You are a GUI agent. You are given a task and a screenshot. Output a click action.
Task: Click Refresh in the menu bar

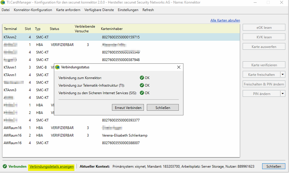point(148,10)
